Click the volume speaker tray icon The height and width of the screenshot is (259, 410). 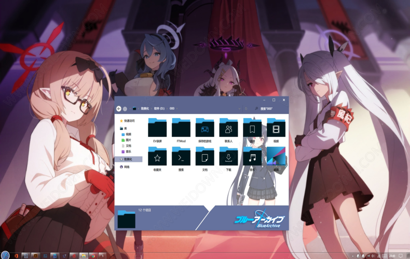373,256
